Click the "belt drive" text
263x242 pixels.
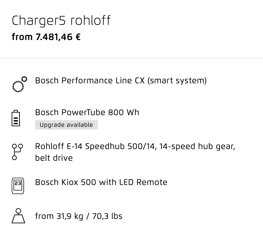pos(54,158)
